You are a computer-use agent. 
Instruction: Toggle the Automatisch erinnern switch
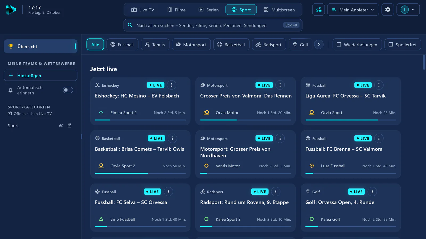68,90
